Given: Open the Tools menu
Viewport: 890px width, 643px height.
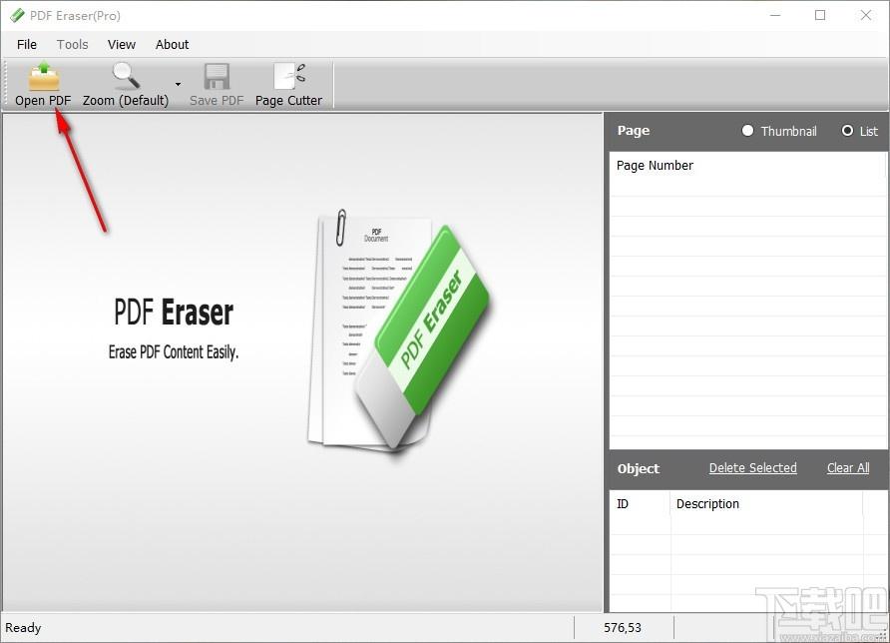Looking at the screenshot, I should [x=72, y=44].
